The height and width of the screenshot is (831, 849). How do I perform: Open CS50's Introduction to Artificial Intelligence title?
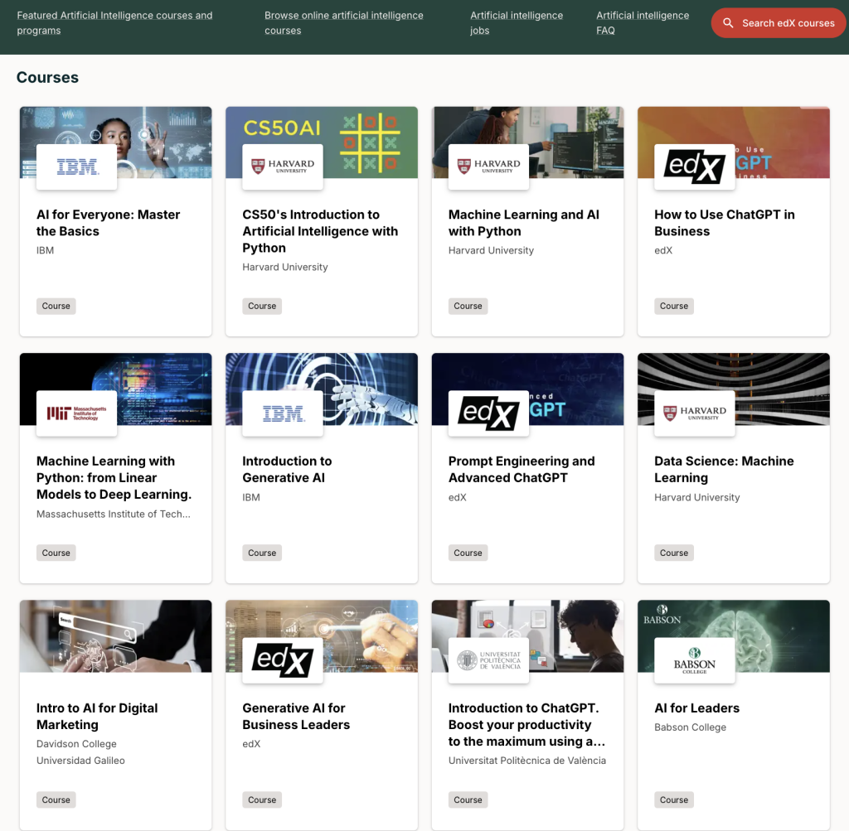click(320, 231)
